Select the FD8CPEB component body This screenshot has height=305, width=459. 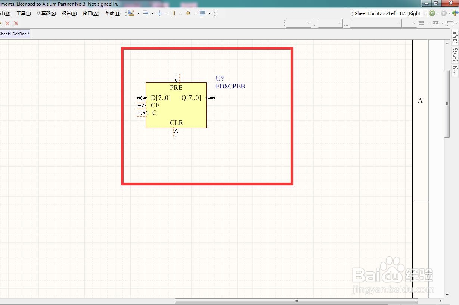click(176, 105)
